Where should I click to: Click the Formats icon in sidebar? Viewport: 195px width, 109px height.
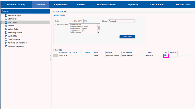(6, 26)
